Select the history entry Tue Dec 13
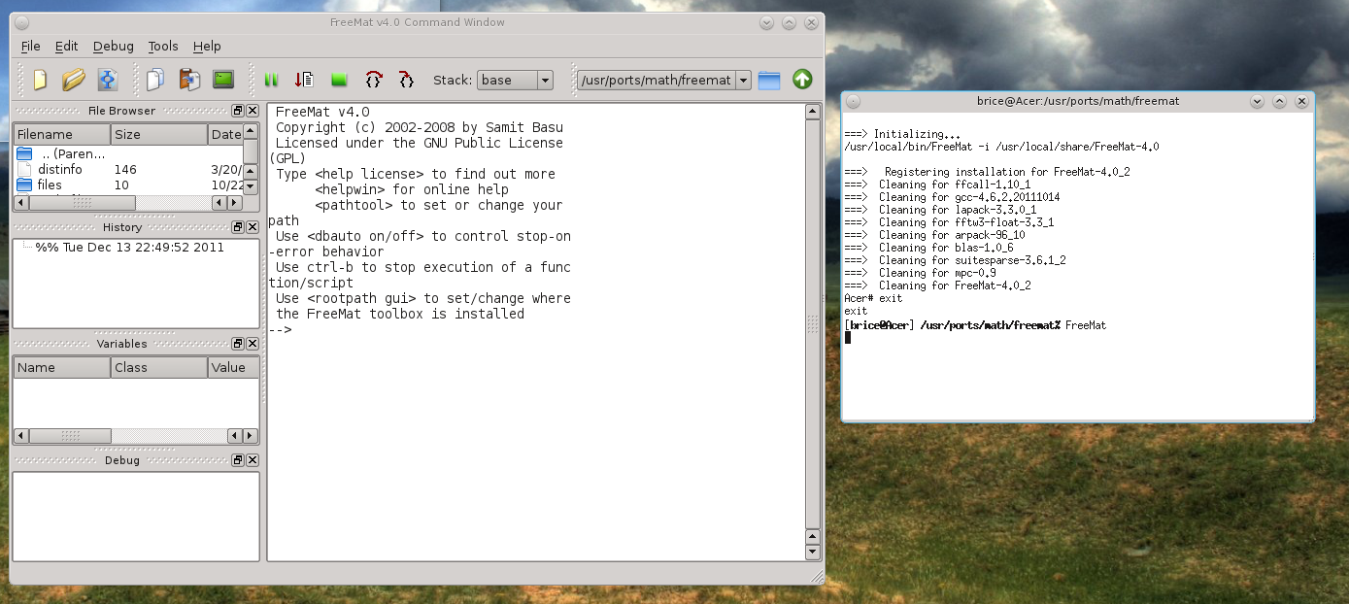 pyautogui.click(x=129, y=247)
